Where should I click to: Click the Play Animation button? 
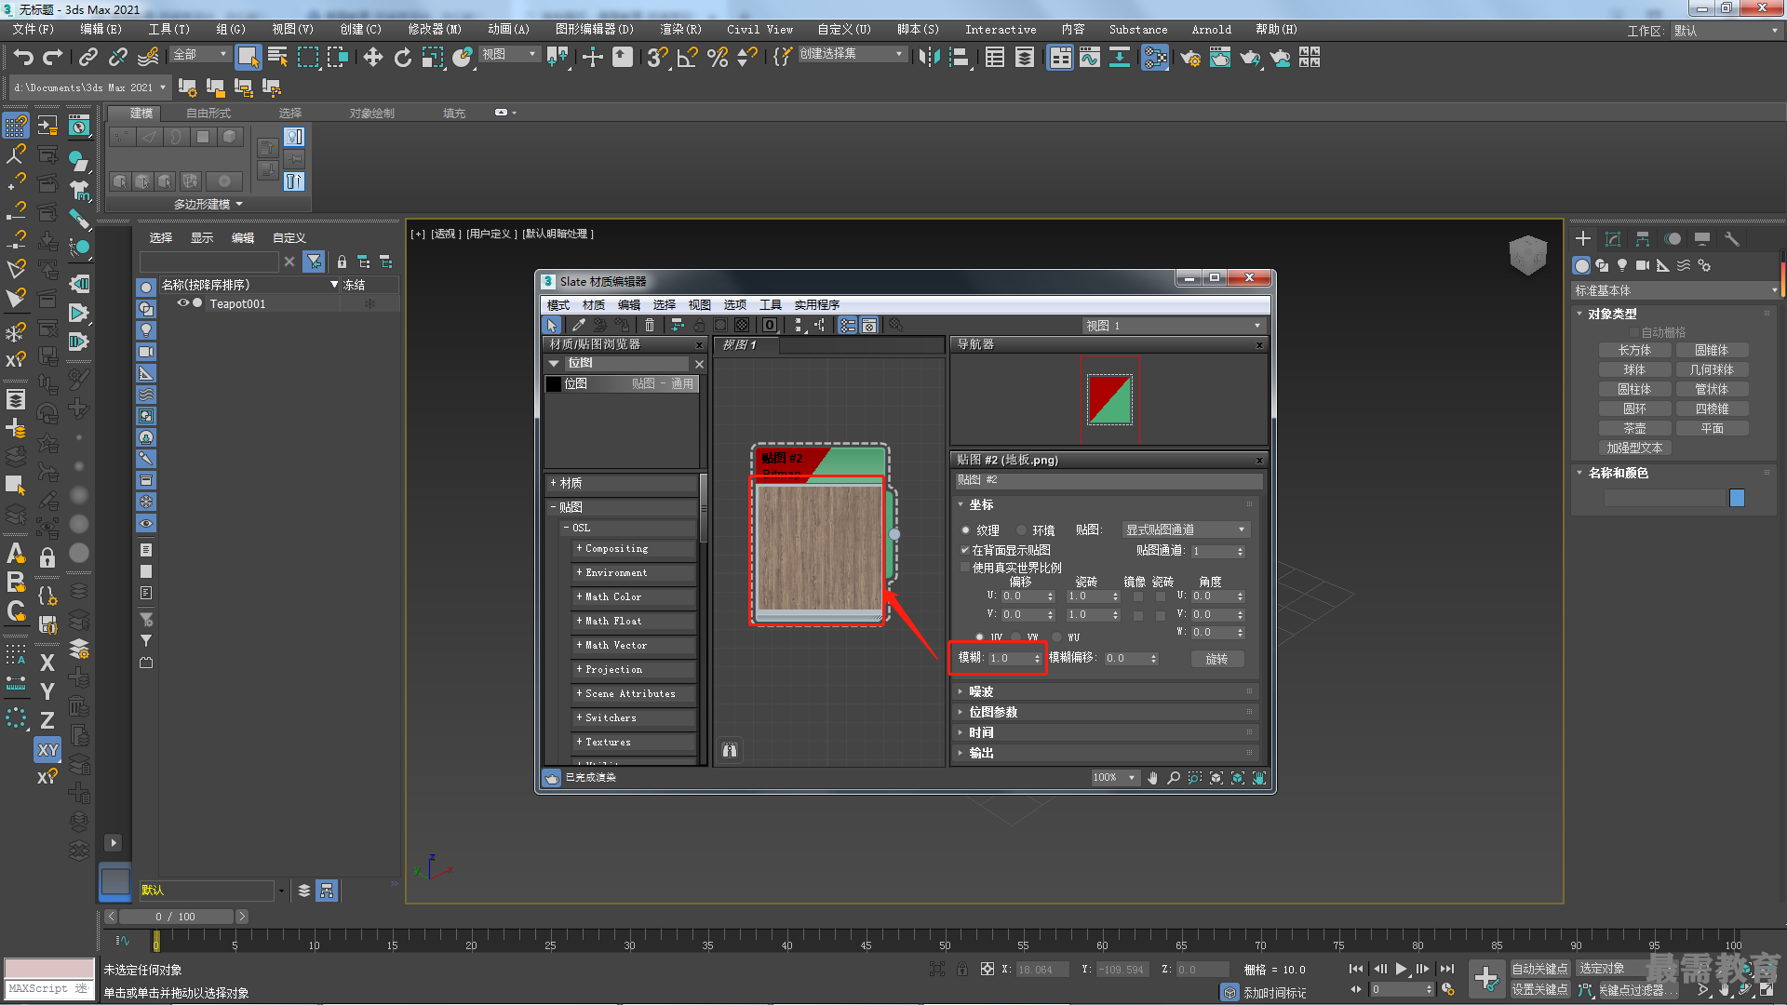click(x=1402, y=969)
